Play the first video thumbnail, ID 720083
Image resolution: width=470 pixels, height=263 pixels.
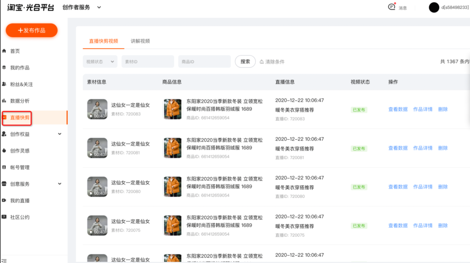(97, 109)
